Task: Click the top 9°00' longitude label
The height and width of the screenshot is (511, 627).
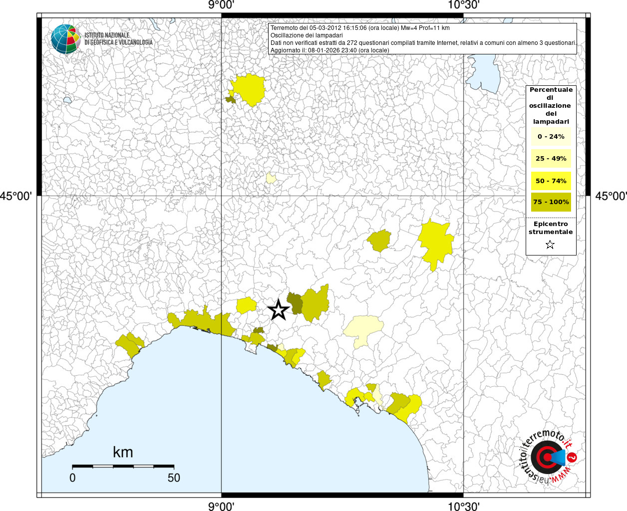Action: coord(221,5)
